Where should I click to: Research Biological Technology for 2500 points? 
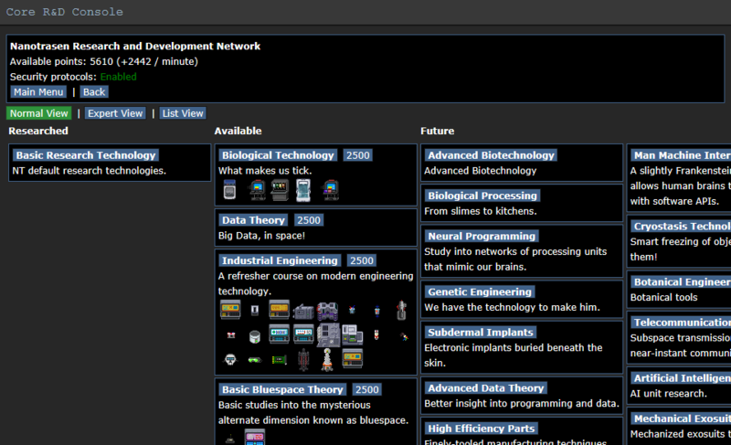[x=357, y=155]
